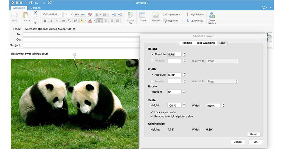The height and width of the screenshot is (149, 283).
Task: Collapse the ribbon with chevron
Action: 270,8
